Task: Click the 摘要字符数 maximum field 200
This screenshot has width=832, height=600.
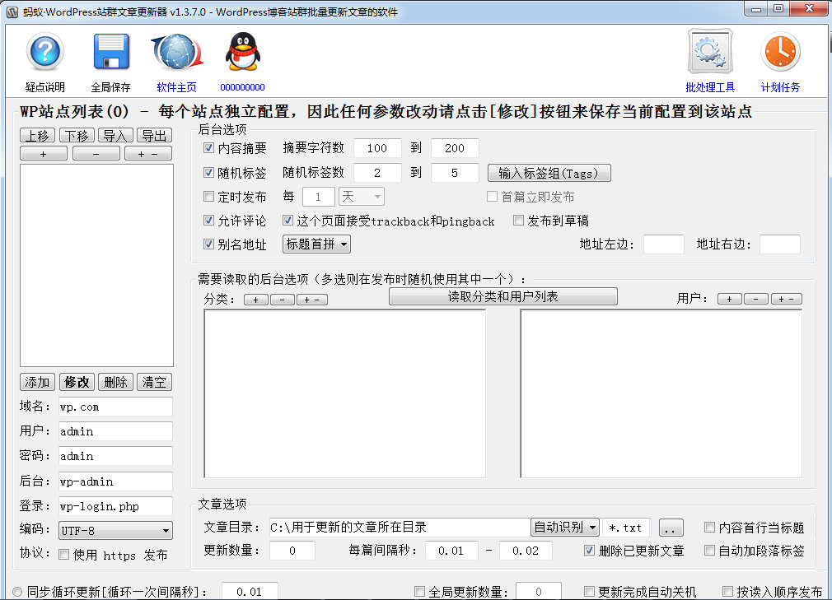Action: click(x=455, y=148)
